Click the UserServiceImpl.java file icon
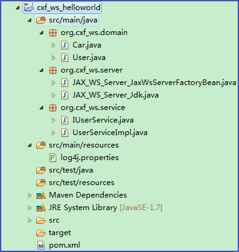The image size is (239, 252). point(64,133)
